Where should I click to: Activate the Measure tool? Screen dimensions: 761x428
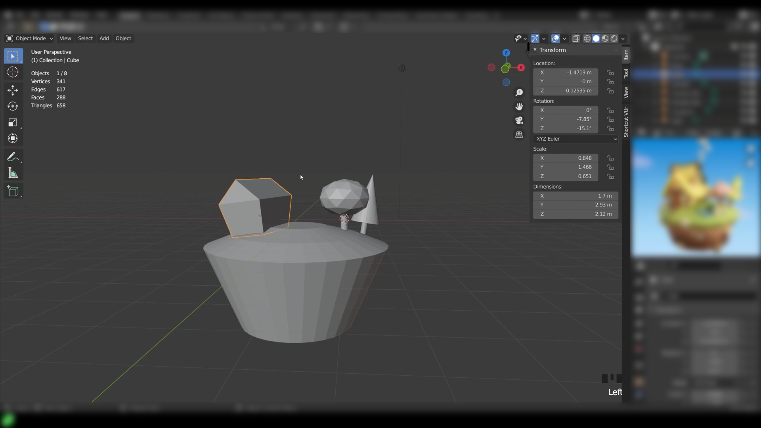coord(13,173)
